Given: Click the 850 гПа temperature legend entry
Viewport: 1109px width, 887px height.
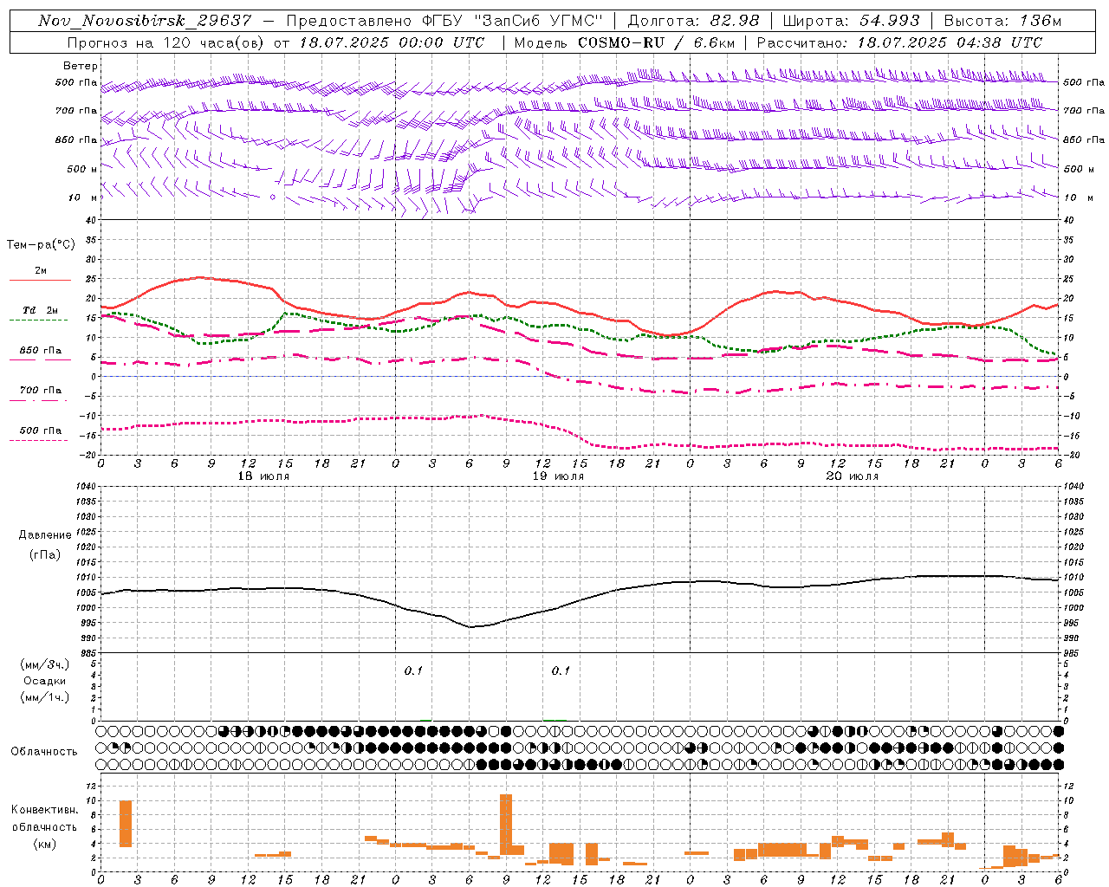Looking at the screenshot, I should coord(41,351).
